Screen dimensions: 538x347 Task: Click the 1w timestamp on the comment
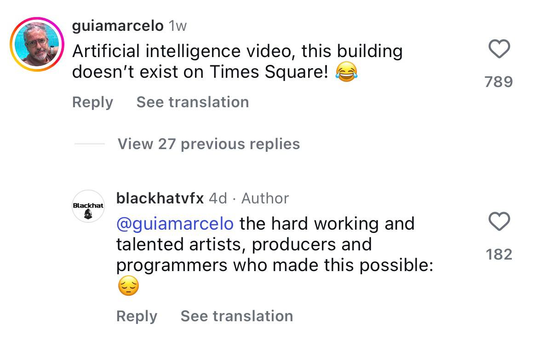(x=177, y=26)
